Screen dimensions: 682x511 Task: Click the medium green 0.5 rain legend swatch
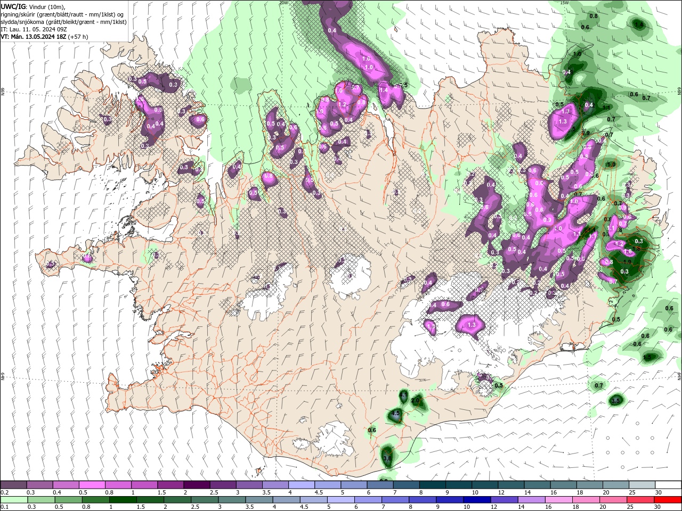tap(68, 500)
